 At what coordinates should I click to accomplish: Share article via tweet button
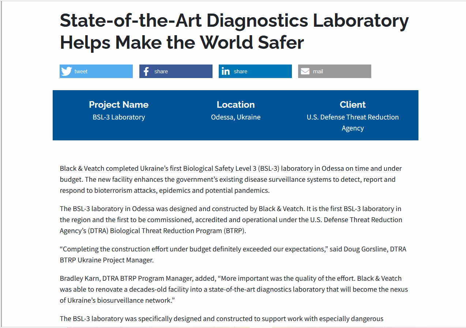click(96, 71)
